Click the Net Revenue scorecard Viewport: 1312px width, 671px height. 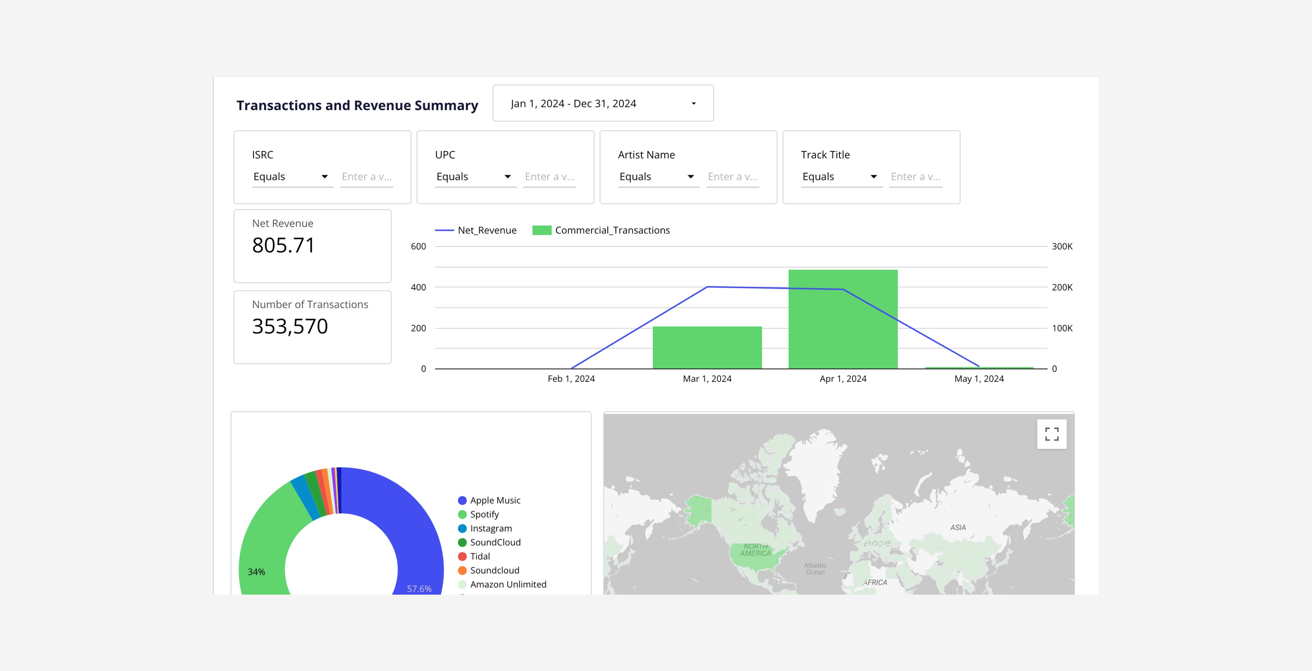pyautogui.click(x=312, y=246)
